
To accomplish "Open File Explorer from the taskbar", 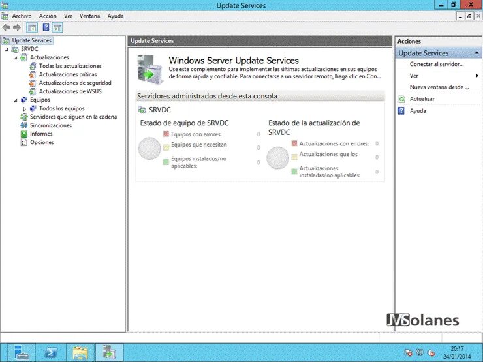I will tap(80, 352).
